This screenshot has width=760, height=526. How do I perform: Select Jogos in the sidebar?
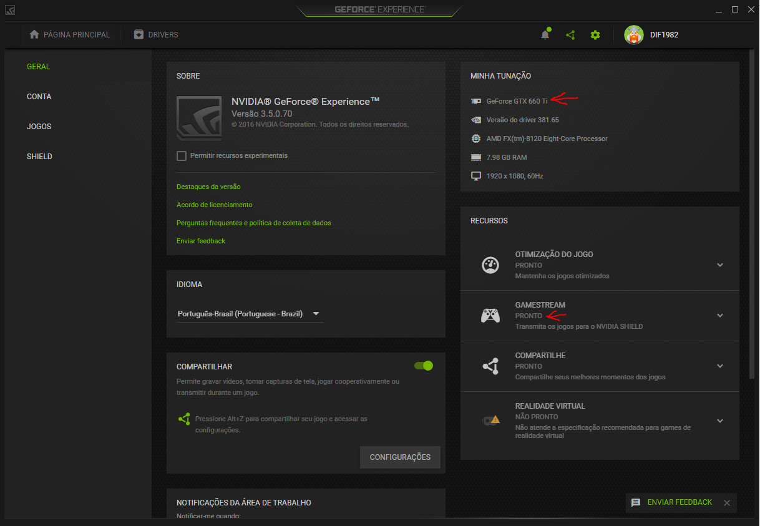click(39, 127)
